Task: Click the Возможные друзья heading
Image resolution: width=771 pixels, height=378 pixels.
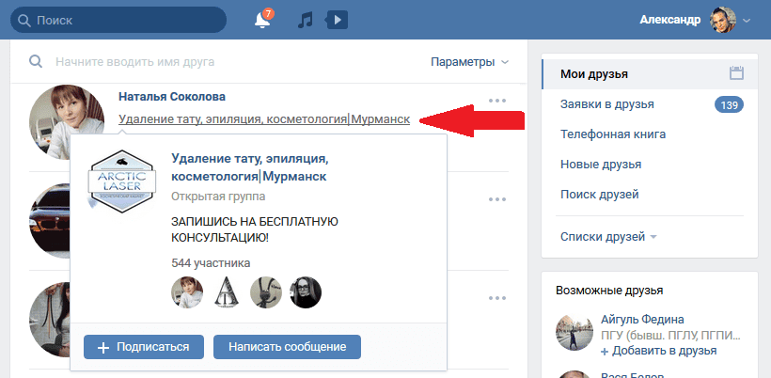Action: [x=609, y=290]
